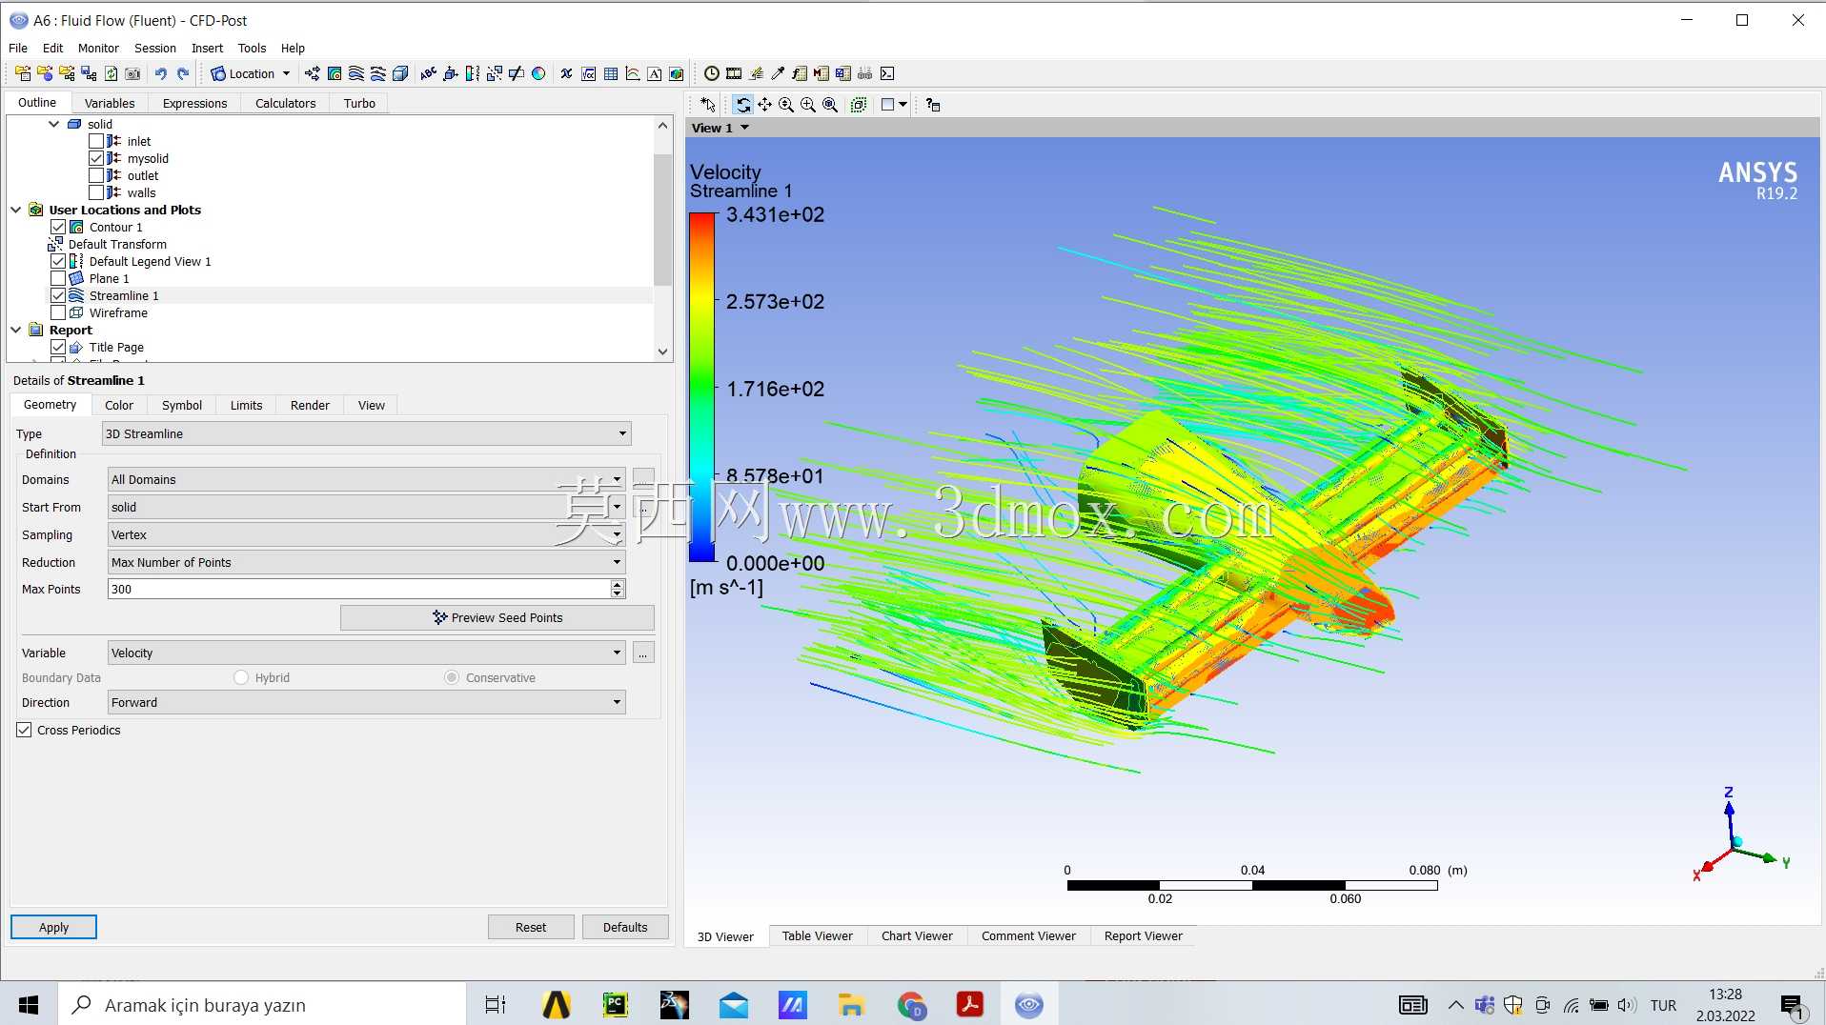Enable the inlet checkbox
The image size is (1826, 1025).
[96, 141]
